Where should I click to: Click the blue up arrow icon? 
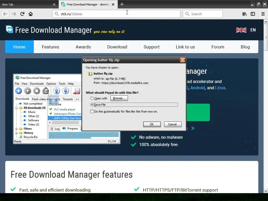click(x=57, y=91)
